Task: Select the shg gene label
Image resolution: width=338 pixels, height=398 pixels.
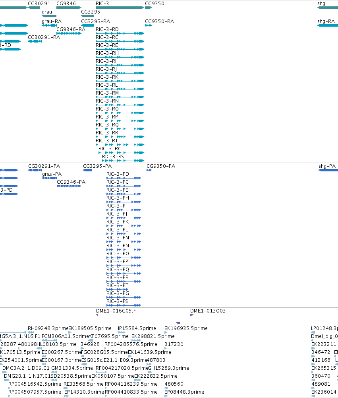Action: click(x=321, y=4)
